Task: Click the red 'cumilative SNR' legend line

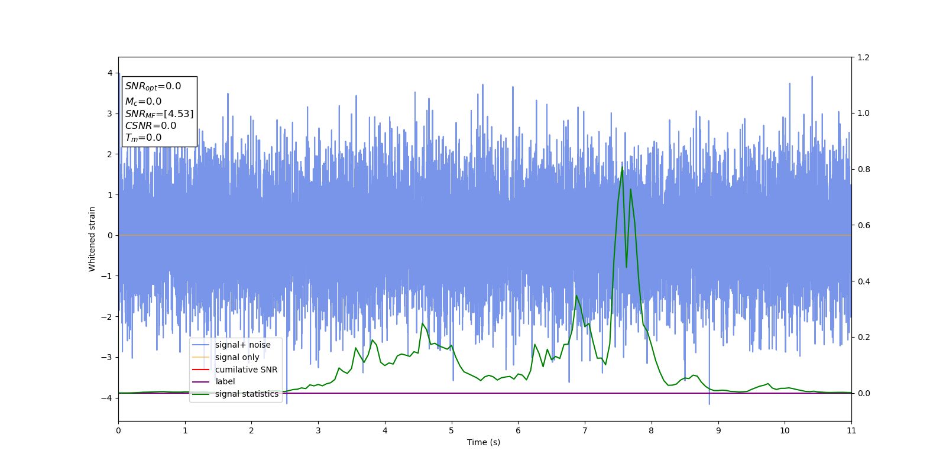Action: point(201,370)
